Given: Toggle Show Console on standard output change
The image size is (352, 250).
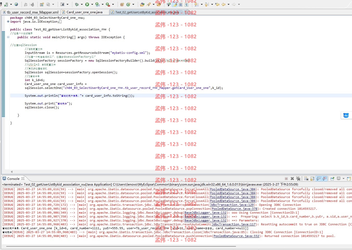Looking at the screenshot, I should (x=318, y=179).
